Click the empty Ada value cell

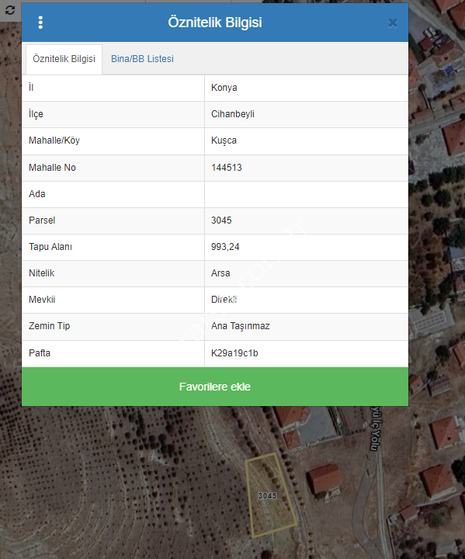click(x=307, y=194)
